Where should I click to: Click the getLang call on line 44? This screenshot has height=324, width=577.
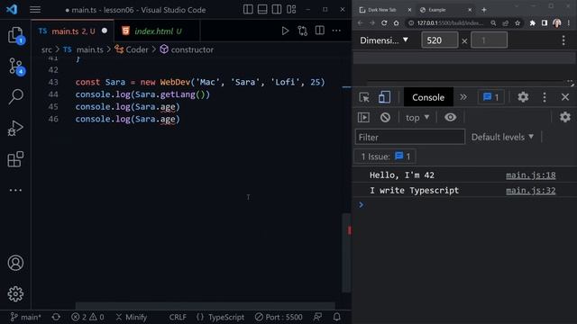(178, 94)
